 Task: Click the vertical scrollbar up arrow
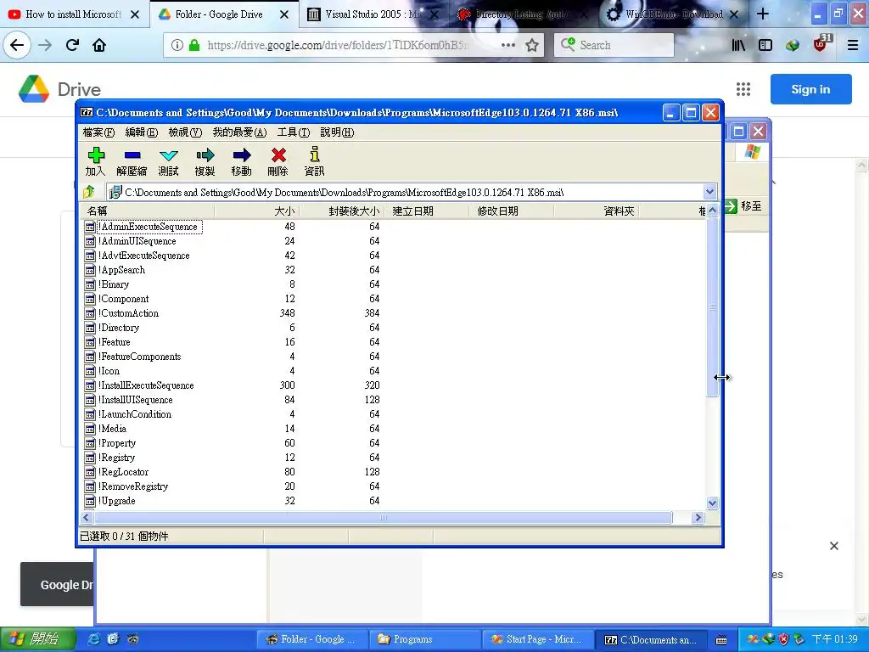coord(712,211)
